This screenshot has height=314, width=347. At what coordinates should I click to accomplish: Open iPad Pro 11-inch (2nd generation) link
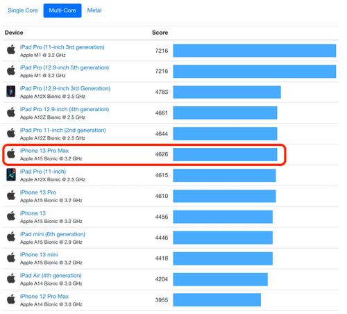point(62,130)
